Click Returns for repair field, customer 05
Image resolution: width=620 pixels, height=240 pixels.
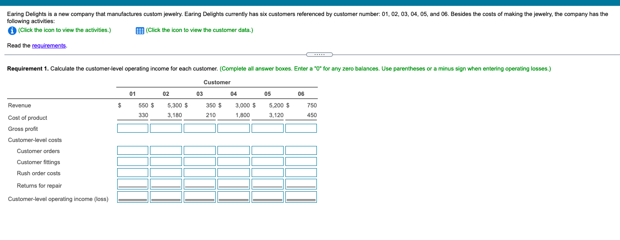point(267,184)
